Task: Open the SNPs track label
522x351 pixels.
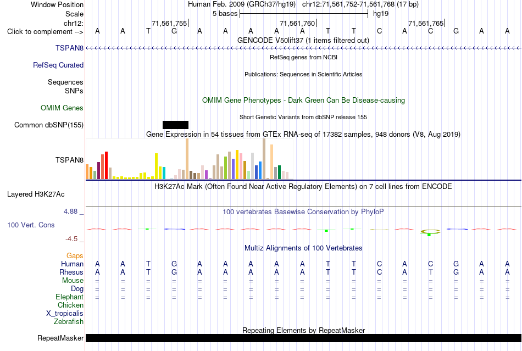Action: 74,91
